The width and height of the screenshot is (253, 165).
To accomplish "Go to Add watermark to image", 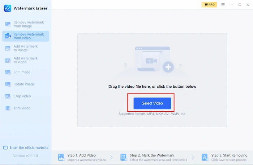I will click(26, 48).
